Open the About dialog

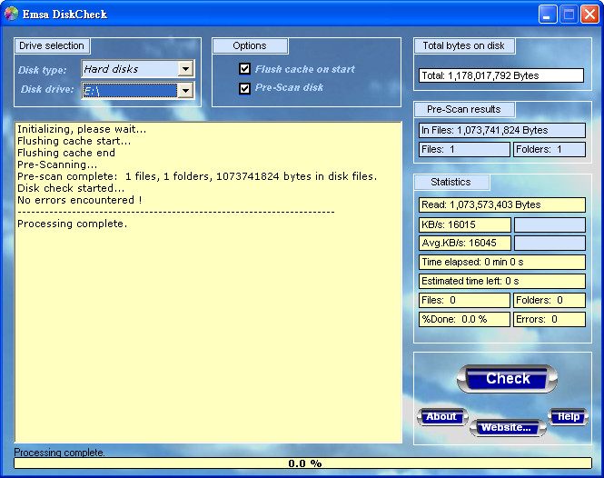point(442,417)
